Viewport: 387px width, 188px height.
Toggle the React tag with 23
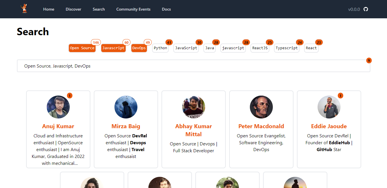click(311, 48)
